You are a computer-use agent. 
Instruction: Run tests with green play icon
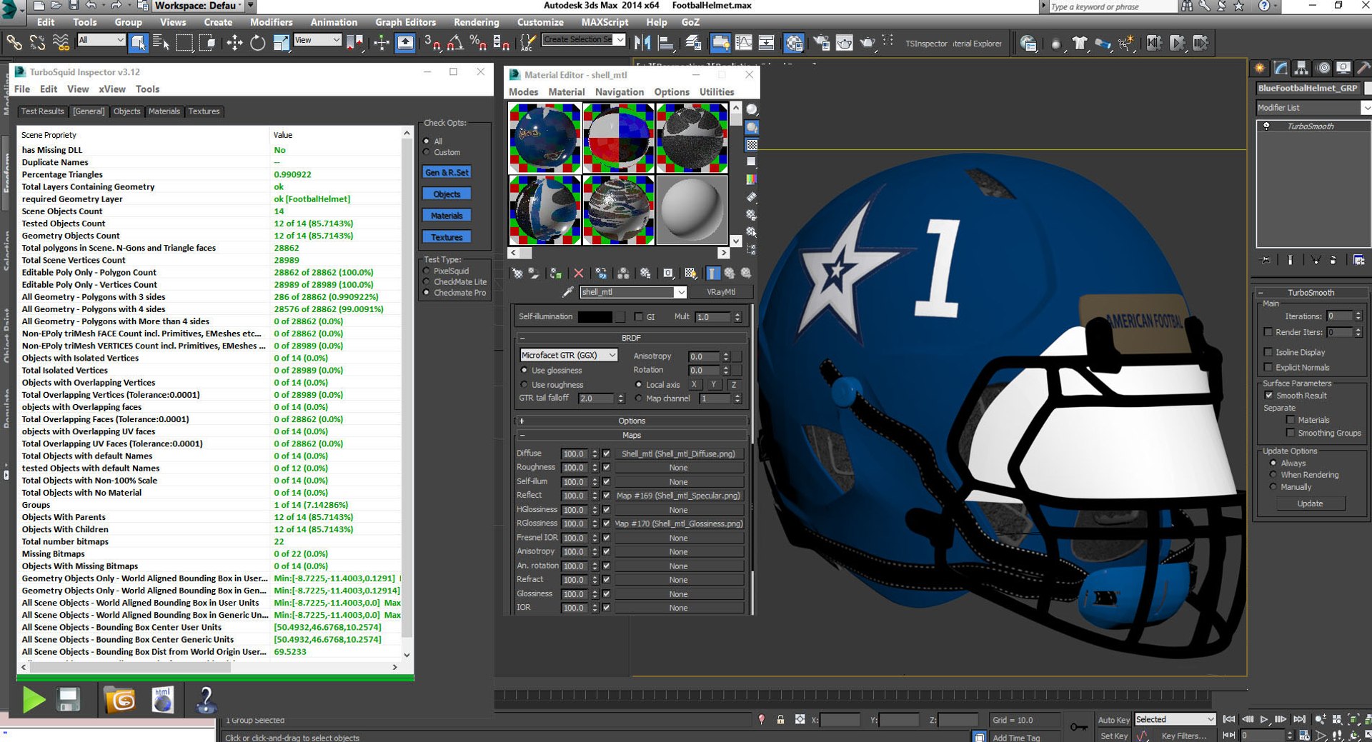pyautogui.click(x=34, y=700)
